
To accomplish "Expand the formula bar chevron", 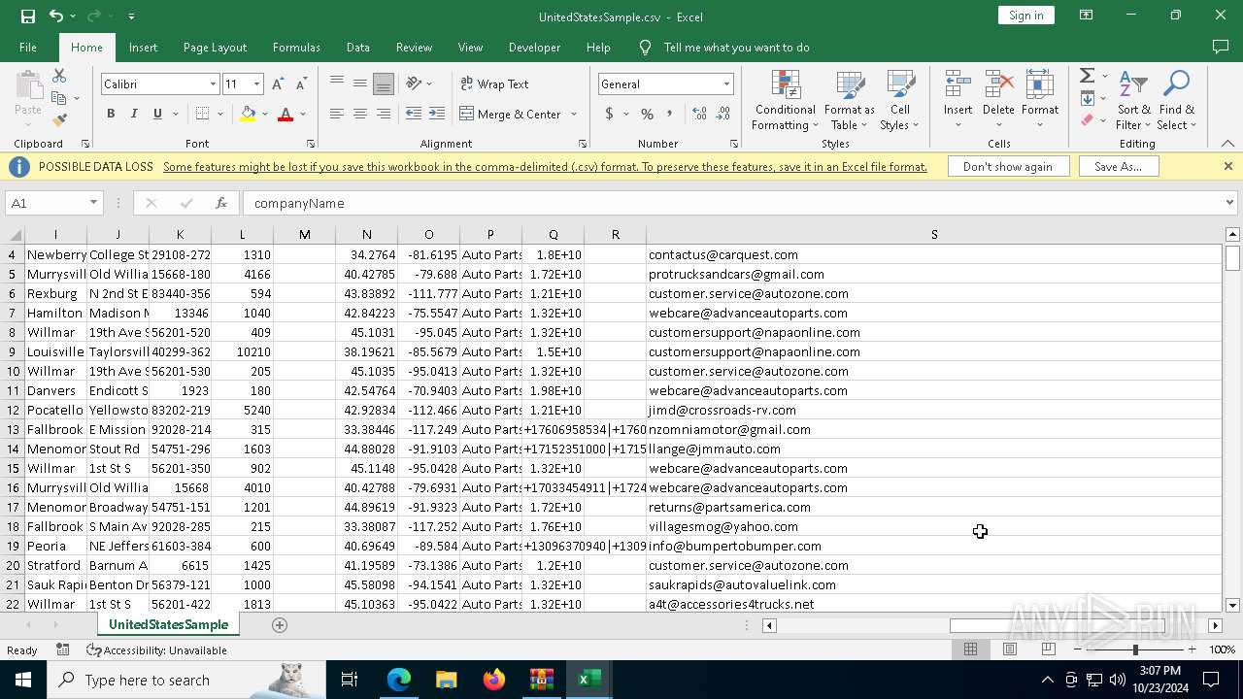I will (x=1229, y=203).
